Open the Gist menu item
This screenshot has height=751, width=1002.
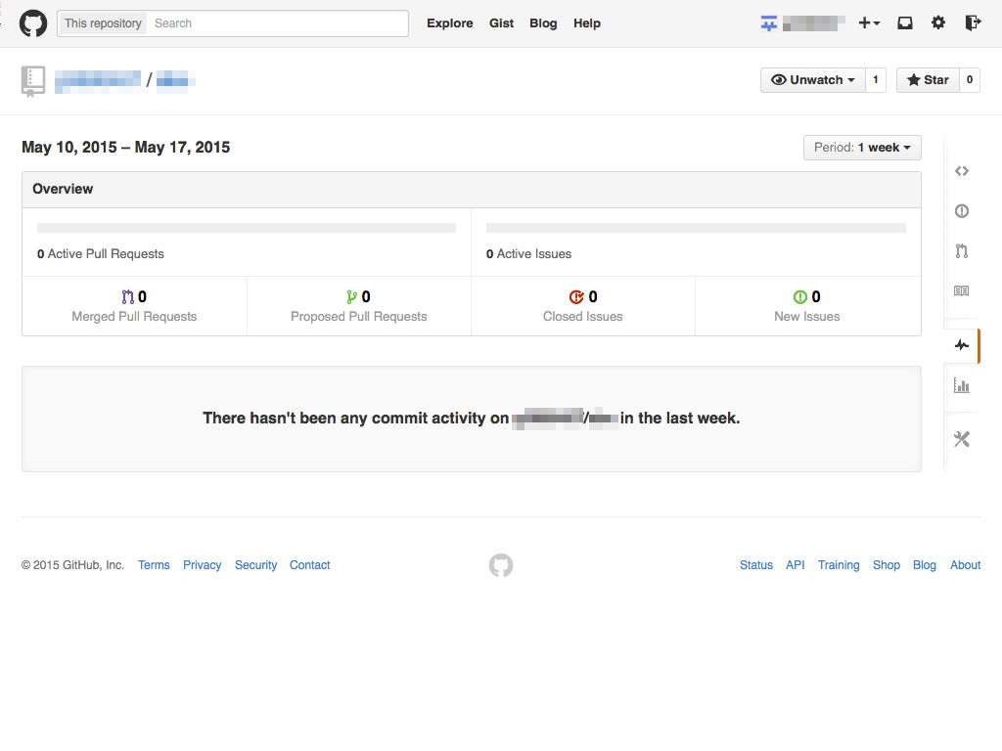[x=501, y=23]
